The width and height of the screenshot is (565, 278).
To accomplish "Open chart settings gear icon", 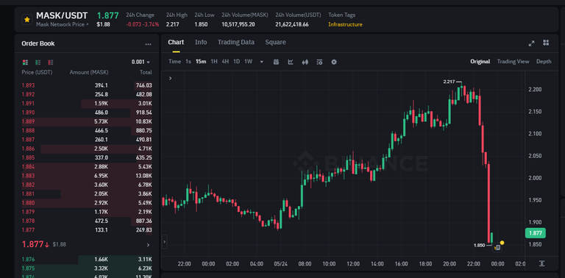I will (x=334, y=62).
